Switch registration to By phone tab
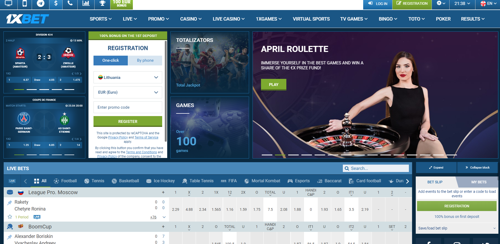This screenshot has width=500, height=244. pos(145,60)
